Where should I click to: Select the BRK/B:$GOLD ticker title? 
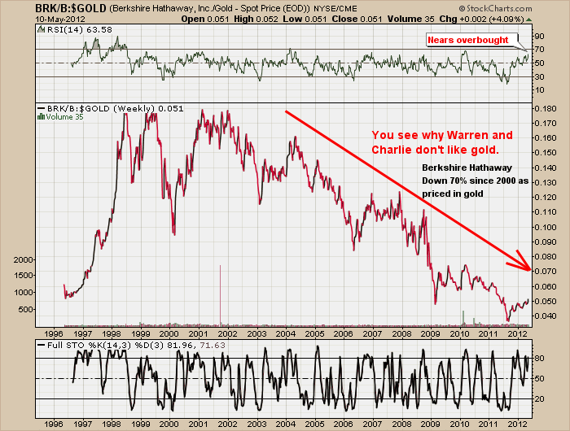click(71, 8)
